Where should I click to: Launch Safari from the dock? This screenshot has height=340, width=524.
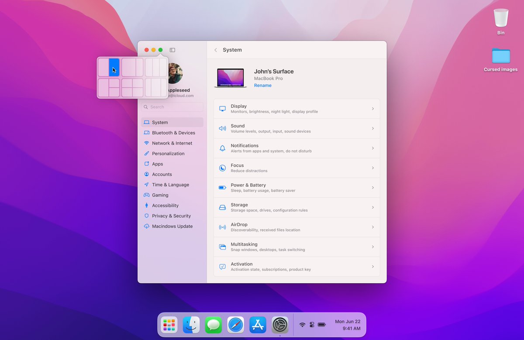tap(235, 325)
